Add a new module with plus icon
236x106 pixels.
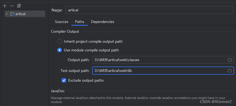click(x=5, y=6)
